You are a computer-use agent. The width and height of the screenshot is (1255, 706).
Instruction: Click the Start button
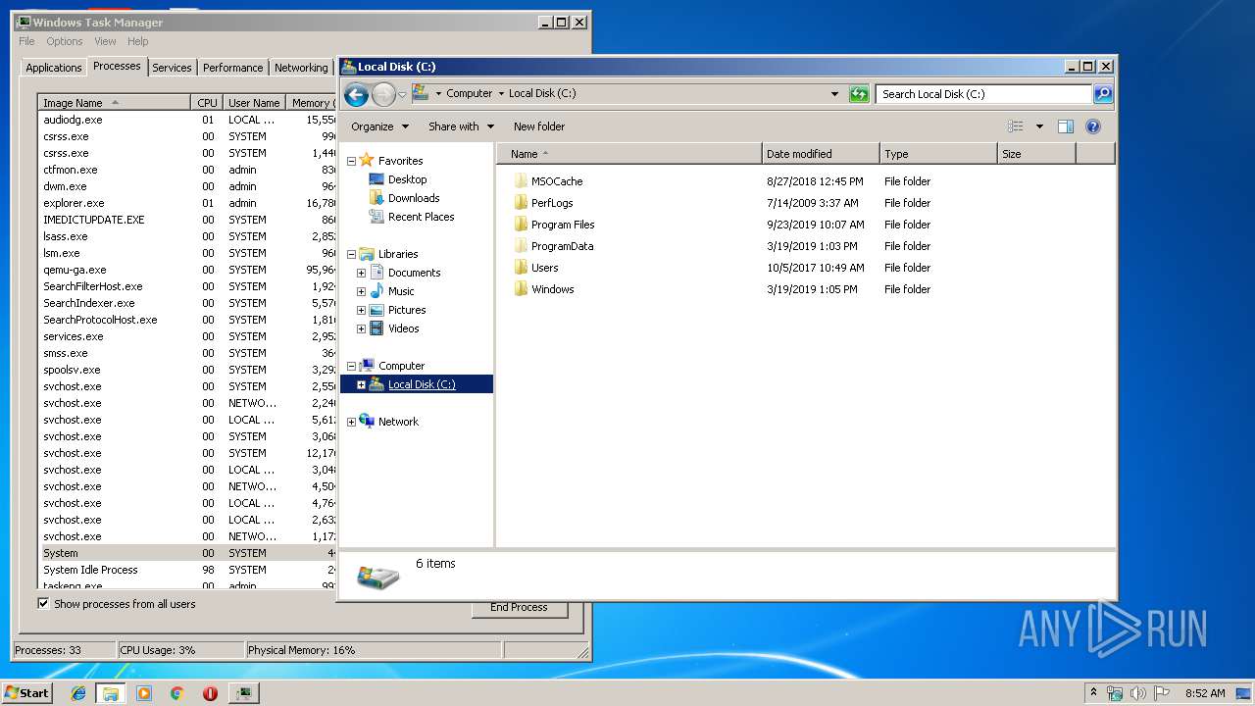(26, 693)
